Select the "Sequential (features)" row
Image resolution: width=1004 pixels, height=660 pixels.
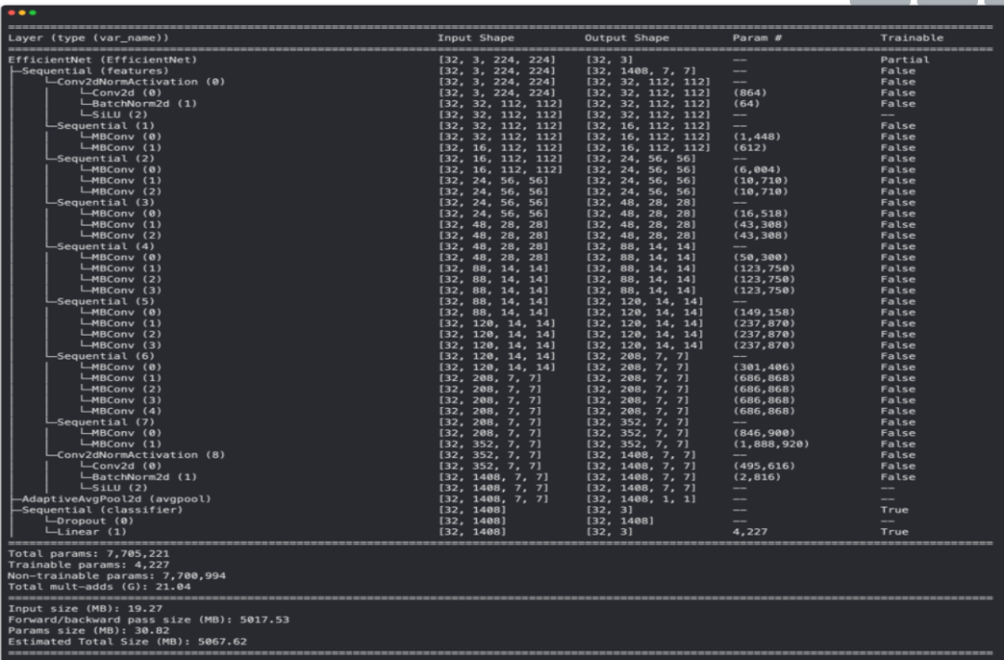click(470, 71)
